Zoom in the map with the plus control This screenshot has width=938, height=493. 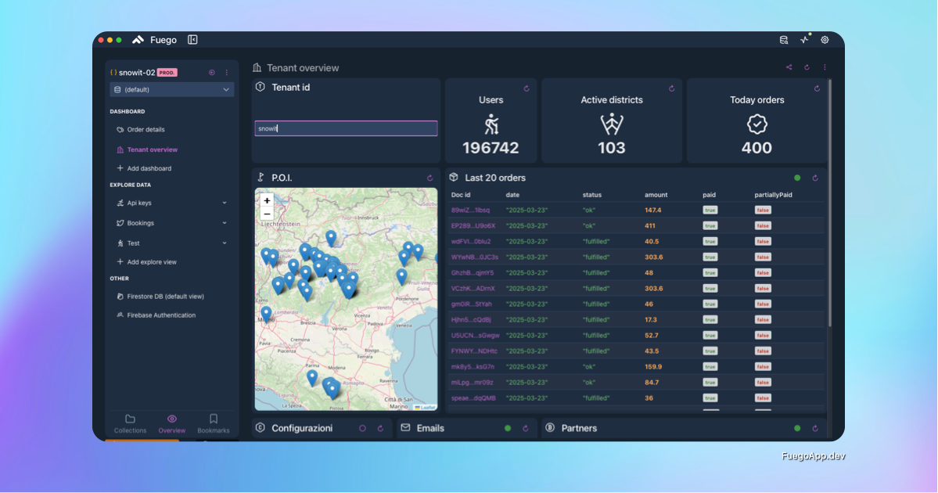pos(267,201)
